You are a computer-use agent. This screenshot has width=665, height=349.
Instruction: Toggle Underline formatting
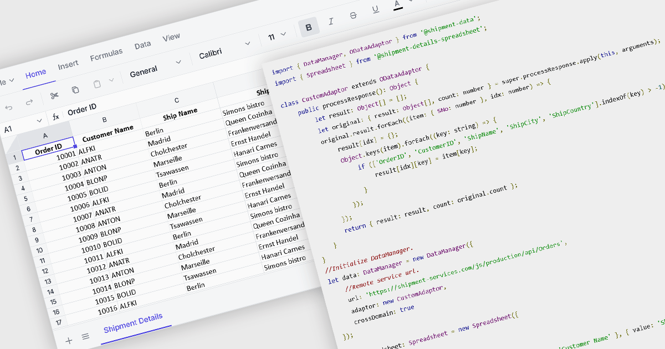375,9
